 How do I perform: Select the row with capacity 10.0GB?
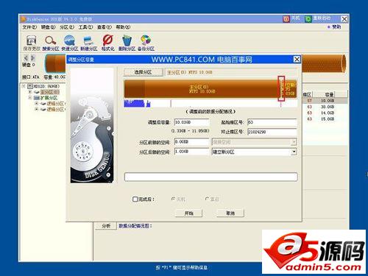pos(325,101)
